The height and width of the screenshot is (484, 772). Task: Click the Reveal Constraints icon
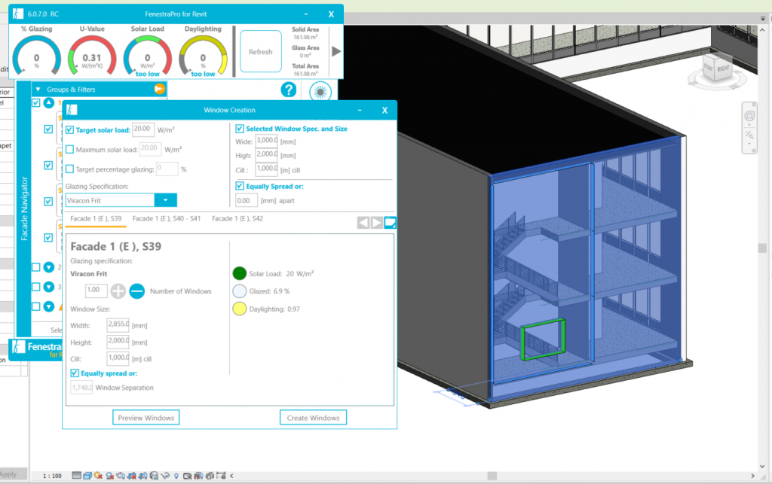221,476
